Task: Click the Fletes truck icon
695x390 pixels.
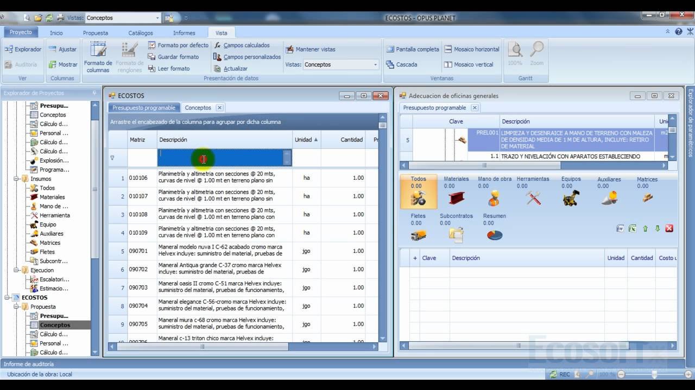Action: [418, 235]
